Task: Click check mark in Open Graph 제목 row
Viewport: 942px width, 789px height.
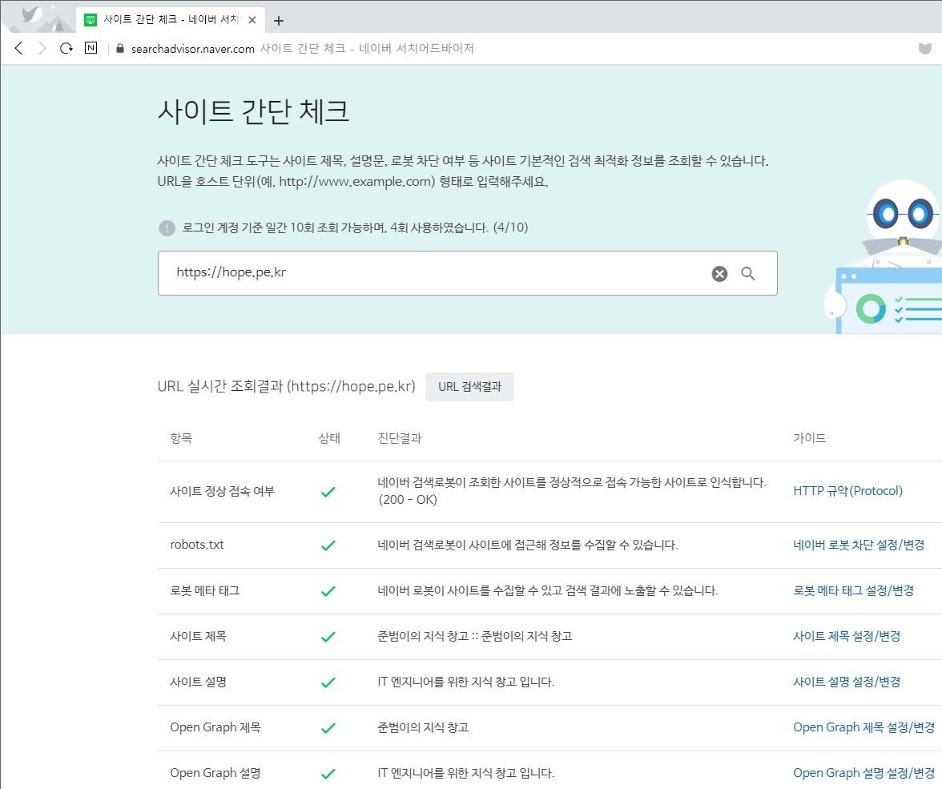Action: coord(328,727)
